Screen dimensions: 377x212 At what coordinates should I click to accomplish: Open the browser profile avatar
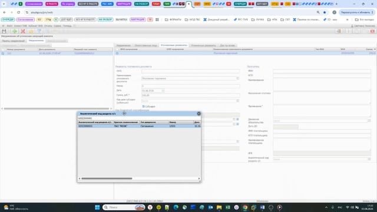pyautogui.click(x=334, y=12)
